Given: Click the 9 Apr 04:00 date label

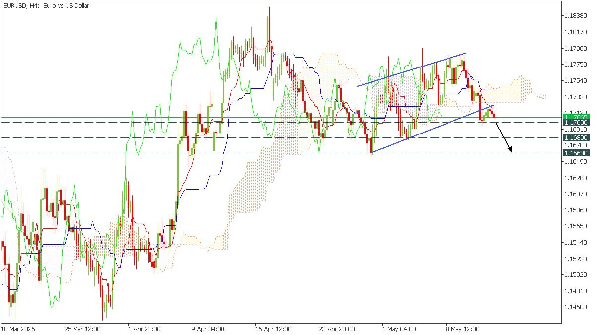Looking at the screenshot, I should pos(208,329).
